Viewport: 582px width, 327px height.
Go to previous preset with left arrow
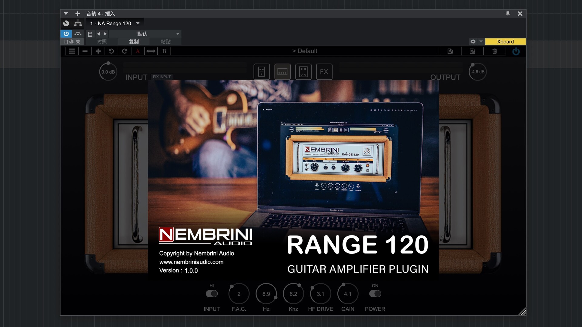point(98,34)
